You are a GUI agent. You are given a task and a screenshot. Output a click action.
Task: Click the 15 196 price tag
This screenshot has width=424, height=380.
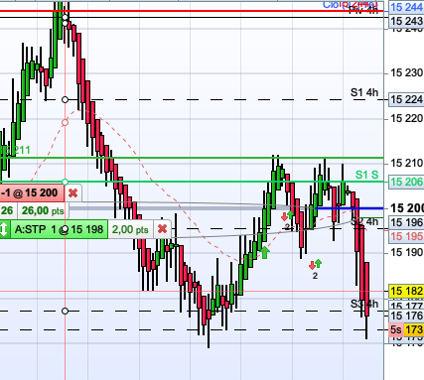click(x=406, y=222)
